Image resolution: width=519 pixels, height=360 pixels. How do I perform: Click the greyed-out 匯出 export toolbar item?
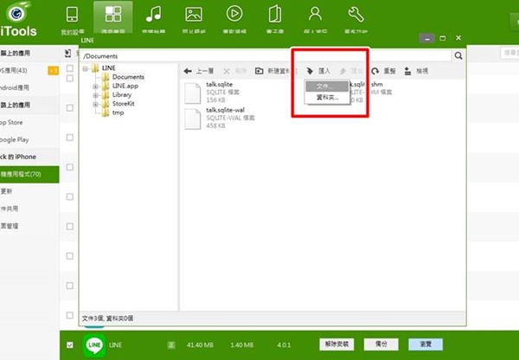click(x=351, y=71)
